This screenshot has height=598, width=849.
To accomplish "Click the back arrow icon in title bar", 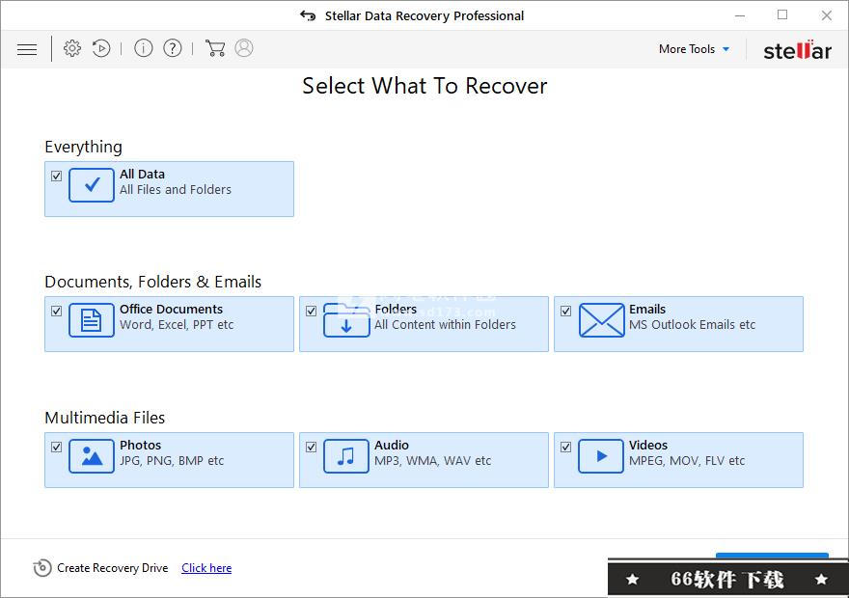I will 308,15.
